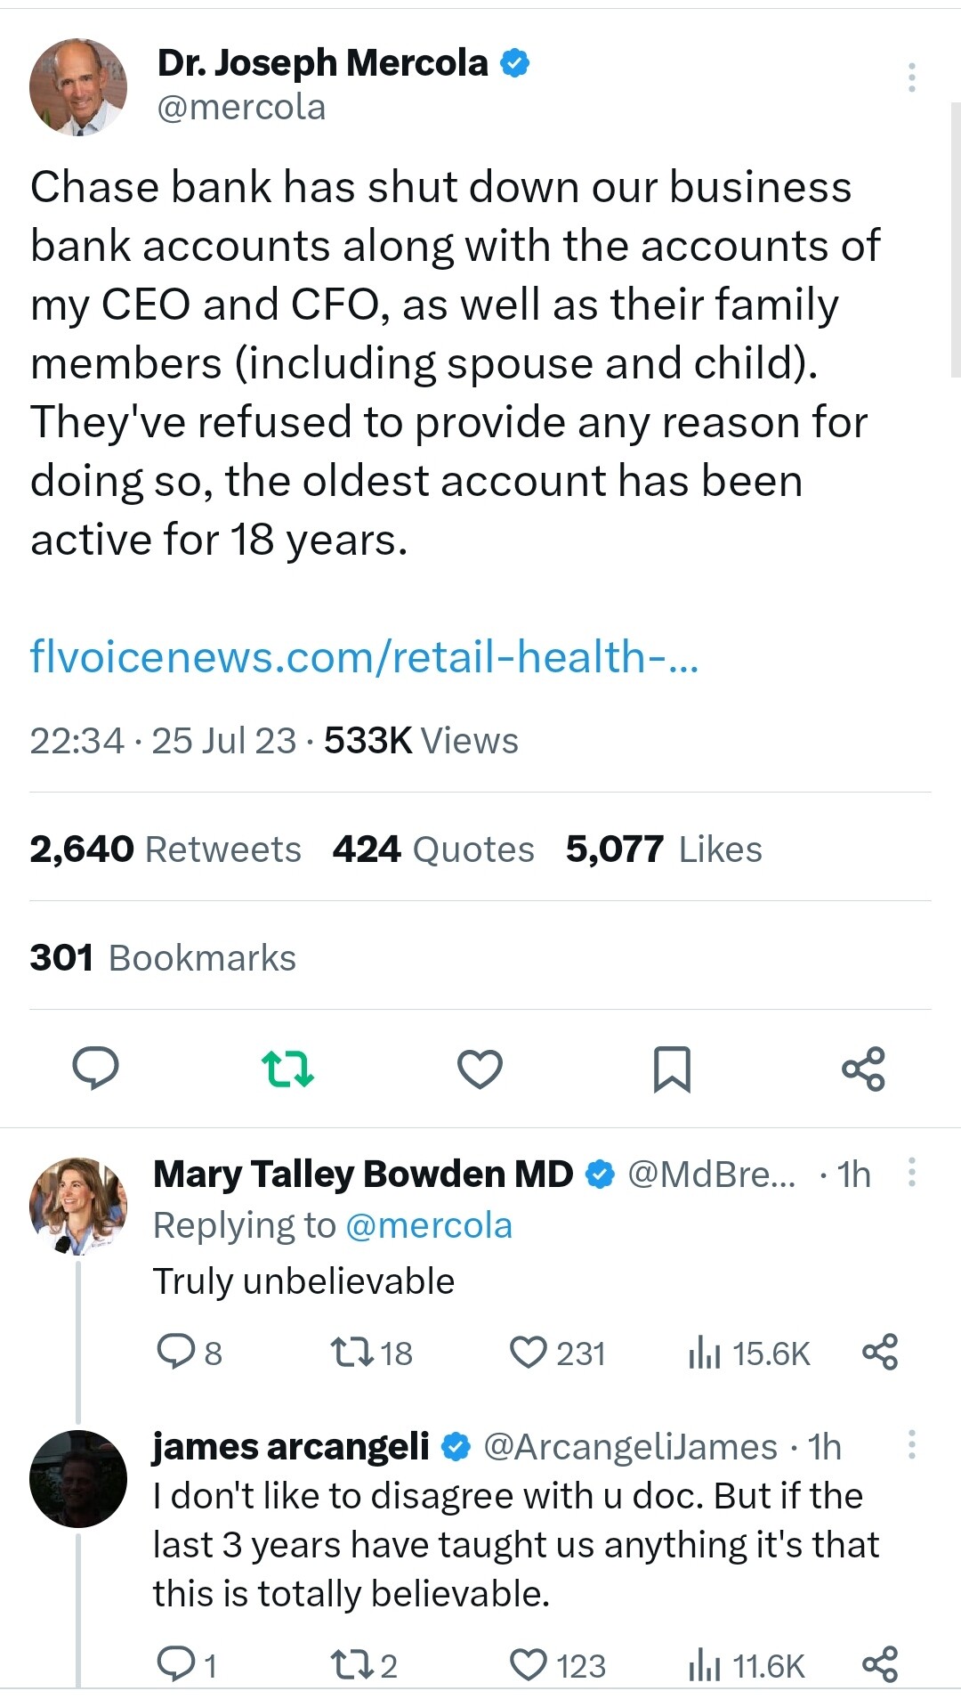Bookmark the main tweet
The height and width of the screenshot is (1699, 961).
coord(672,1069)
